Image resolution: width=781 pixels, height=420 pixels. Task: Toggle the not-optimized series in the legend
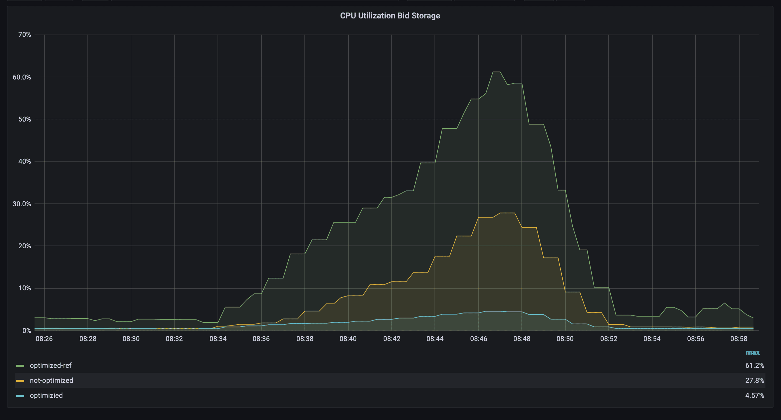pos(52,380)
